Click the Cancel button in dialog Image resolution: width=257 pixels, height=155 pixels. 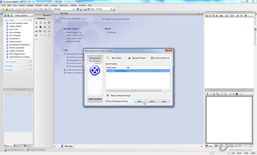(152, 101)
